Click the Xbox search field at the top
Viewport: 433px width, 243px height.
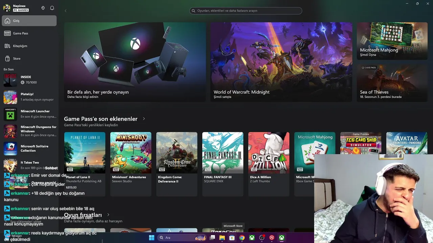(246, 11)
